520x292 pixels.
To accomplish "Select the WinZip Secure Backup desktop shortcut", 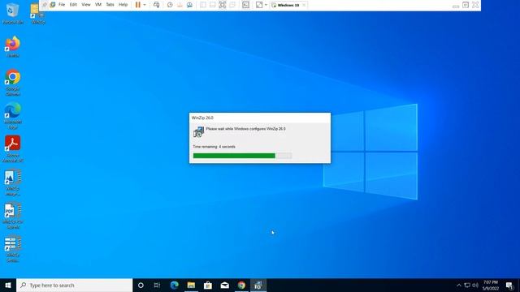I will coord(13,249).
